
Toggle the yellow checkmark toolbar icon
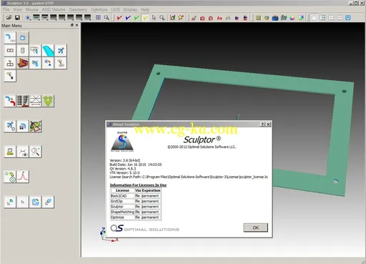[x=145, y=18]
